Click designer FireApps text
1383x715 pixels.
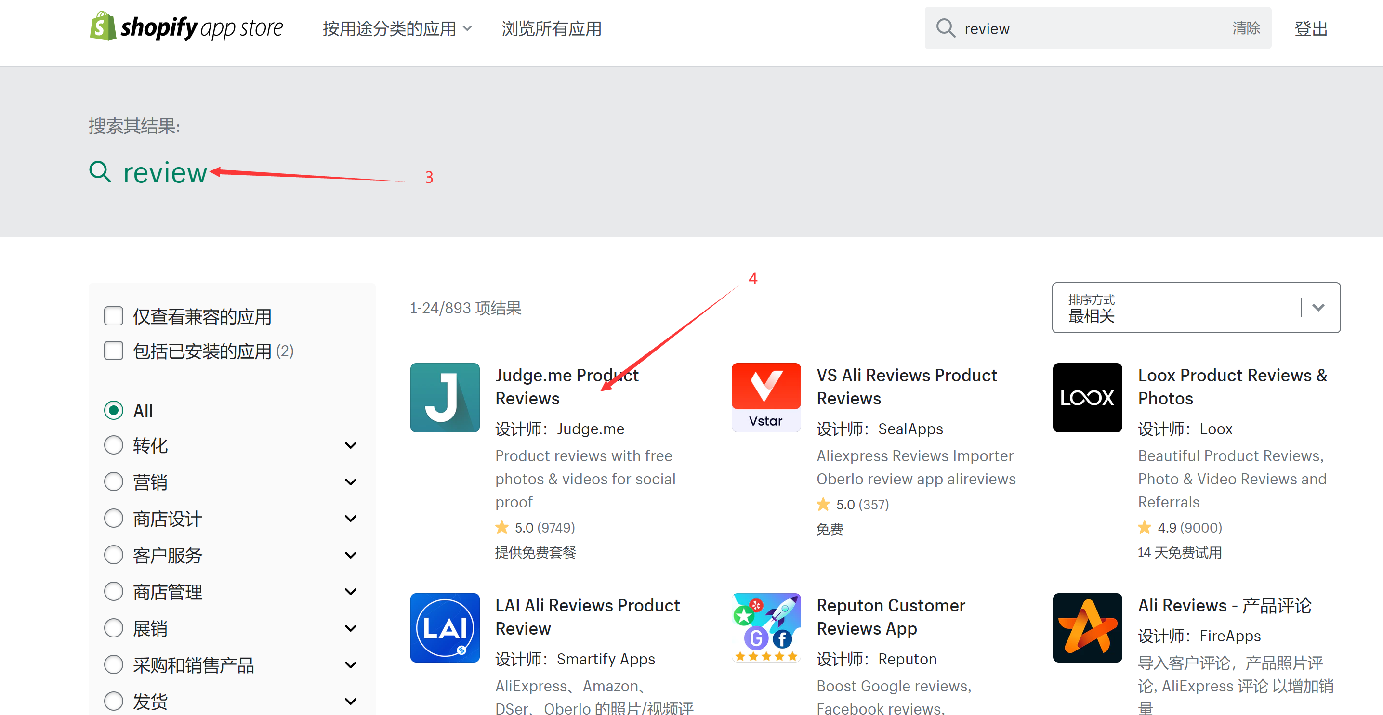pos(1230,636)
